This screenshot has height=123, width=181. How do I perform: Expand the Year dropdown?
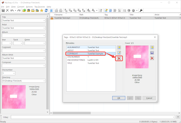10,43
